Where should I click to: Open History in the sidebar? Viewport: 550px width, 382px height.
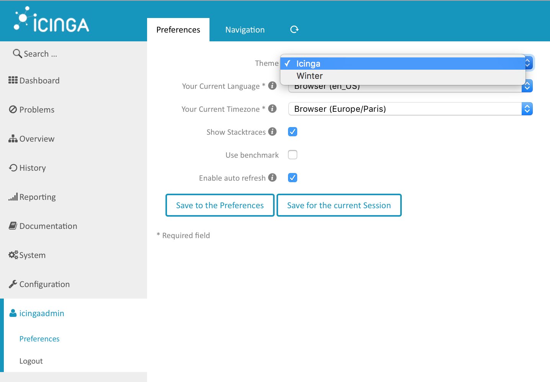click(74, 168)
